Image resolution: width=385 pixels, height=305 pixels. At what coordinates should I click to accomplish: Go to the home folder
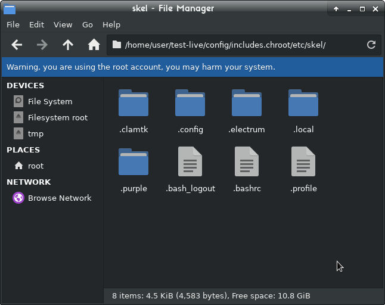click(94, 45)
